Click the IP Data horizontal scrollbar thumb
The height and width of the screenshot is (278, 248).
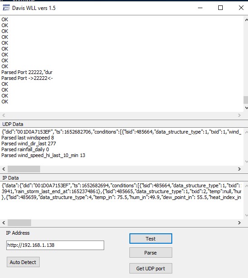coord(19,222)
